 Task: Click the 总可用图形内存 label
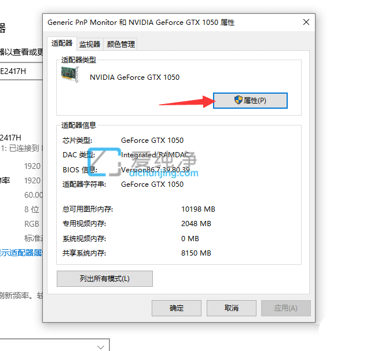[x=87, y=209]
